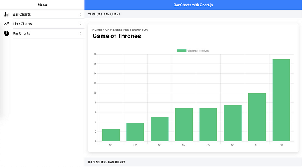Click the Horizontal Bar Chart section header
Viewport: 302px width, 167px height.
[x=106, y=162]
